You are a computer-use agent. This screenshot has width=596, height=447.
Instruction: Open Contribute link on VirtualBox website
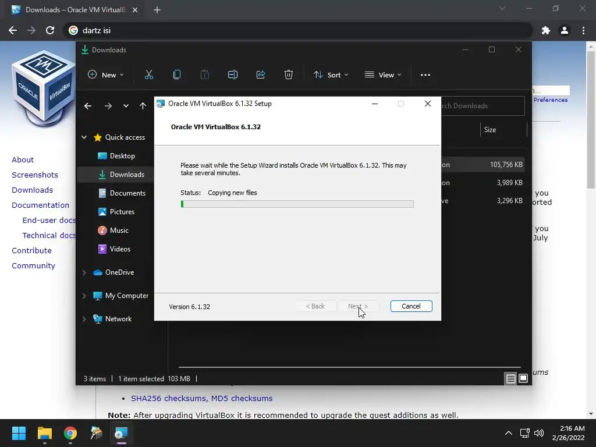point(31,250)
